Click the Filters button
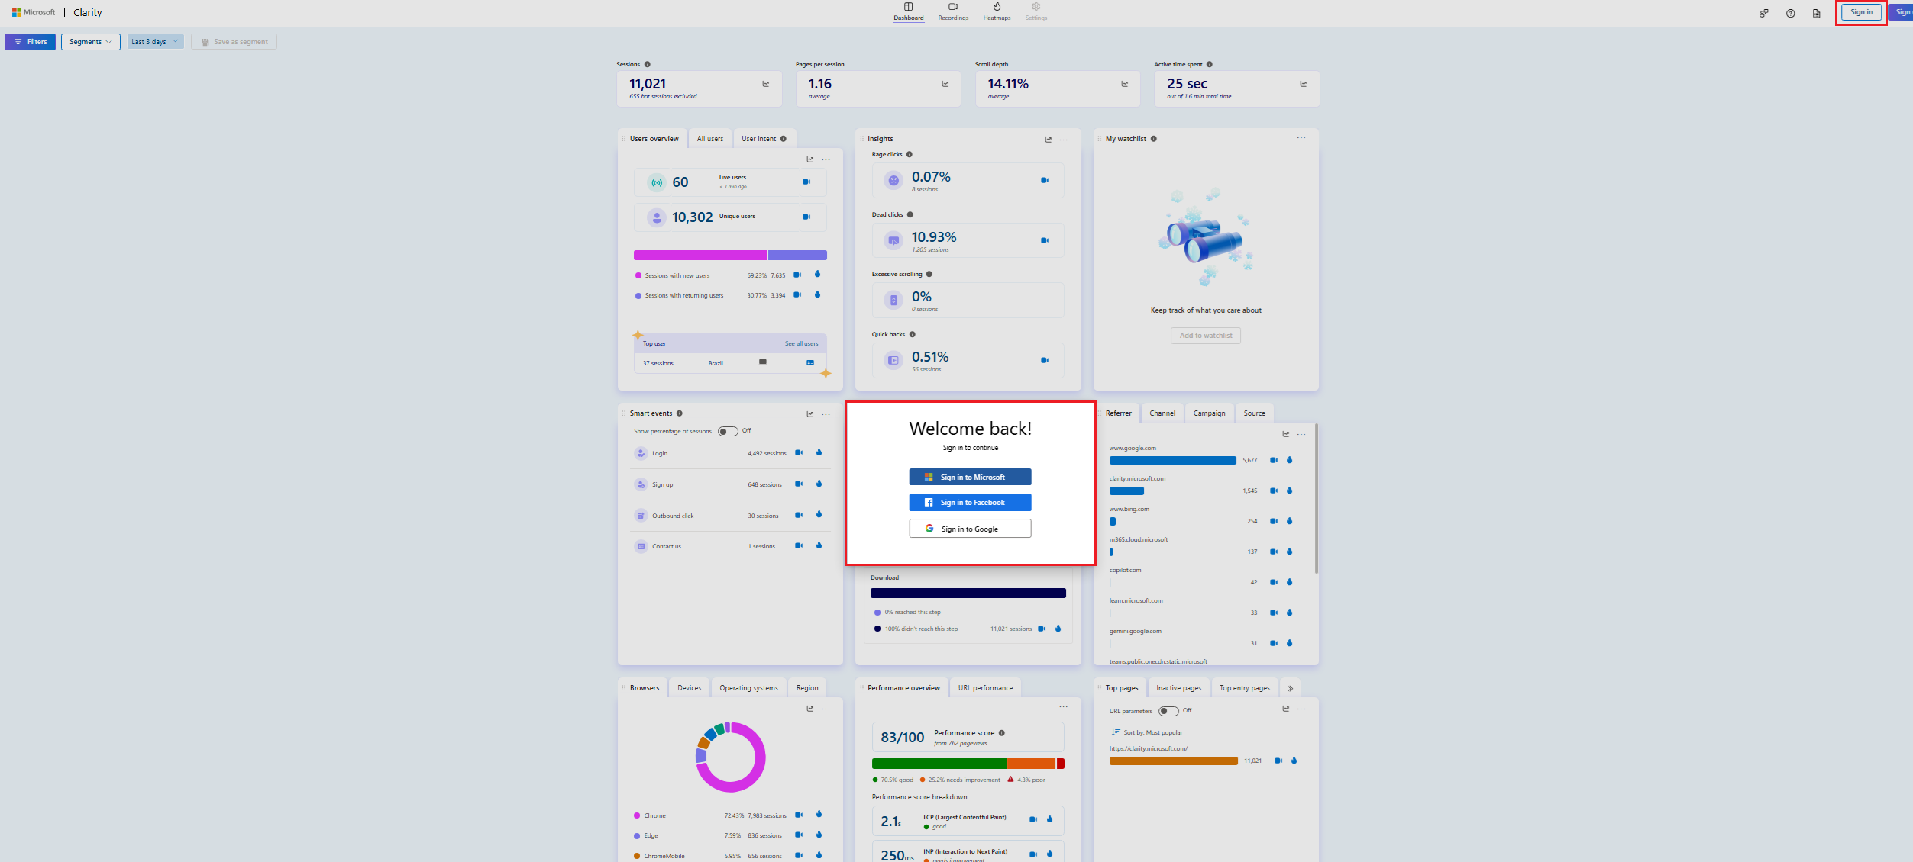This screenshot has height=862, width=1913. (x=30, y=42)
